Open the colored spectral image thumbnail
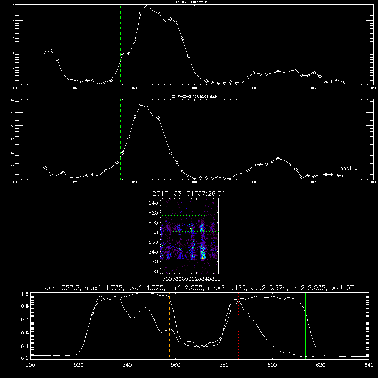This screenshot has width=378, height=378. [x=189, y=236]
